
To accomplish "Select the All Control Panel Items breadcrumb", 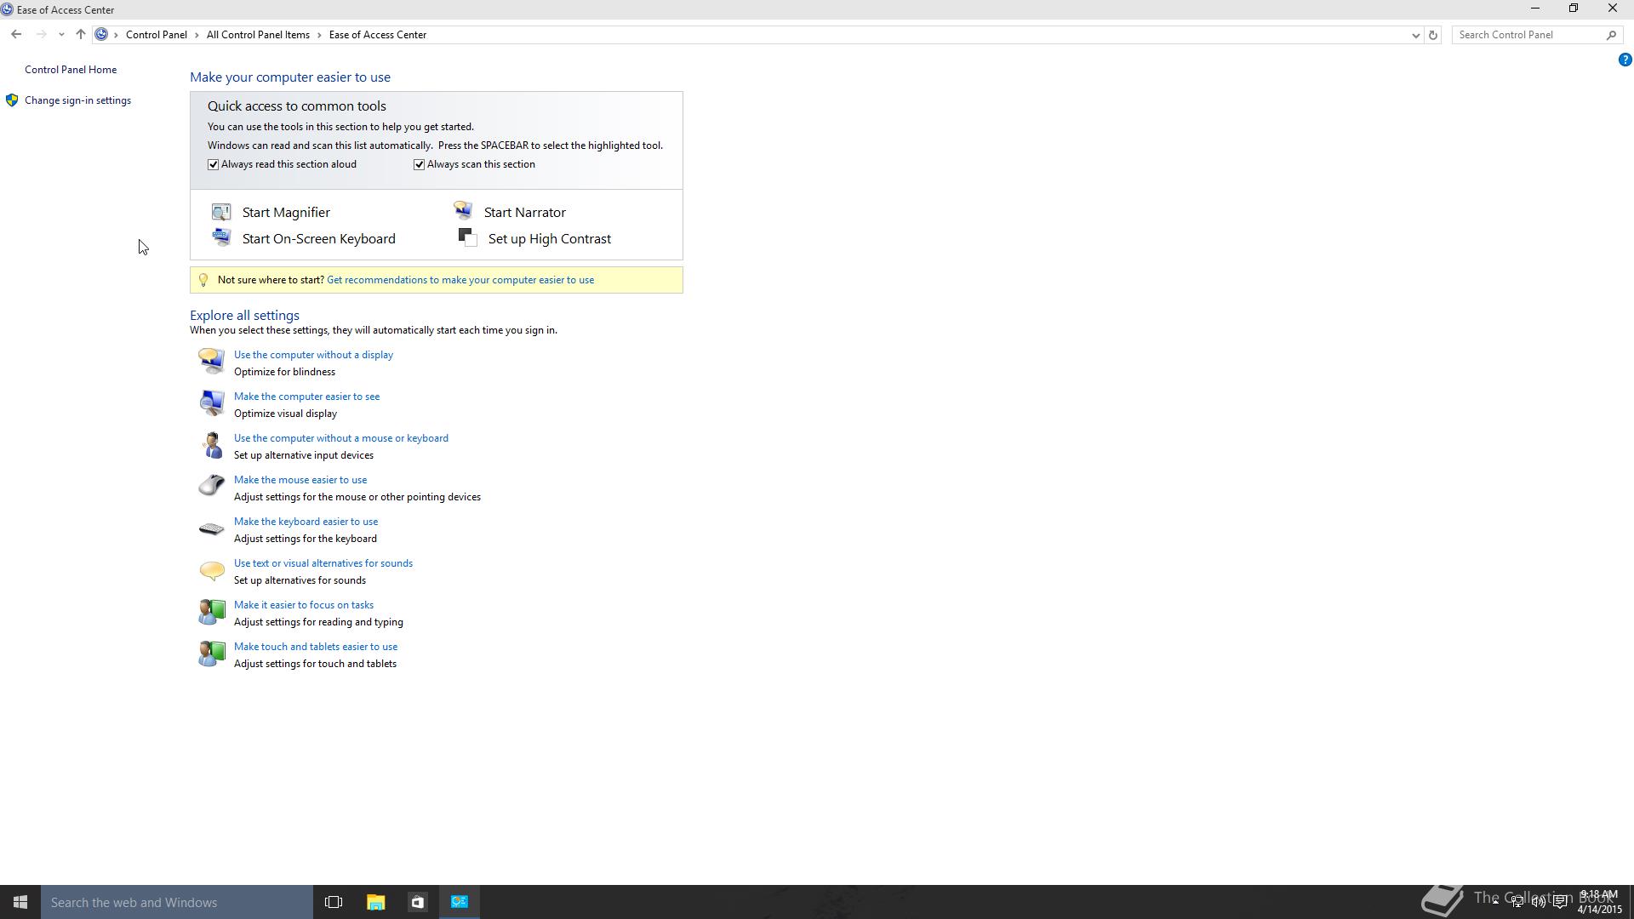I will 258,35.
